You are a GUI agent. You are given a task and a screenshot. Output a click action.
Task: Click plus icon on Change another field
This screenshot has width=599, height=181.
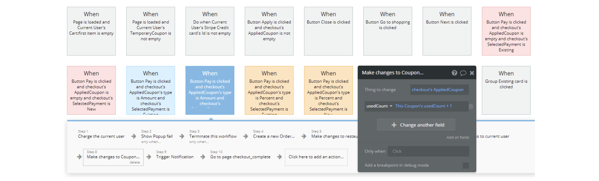[x=394, y=125]
